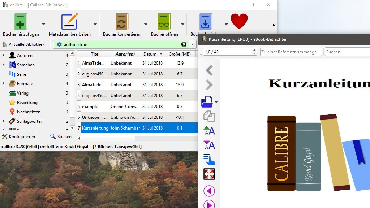Clear the authors:true search field

point(184,44)
